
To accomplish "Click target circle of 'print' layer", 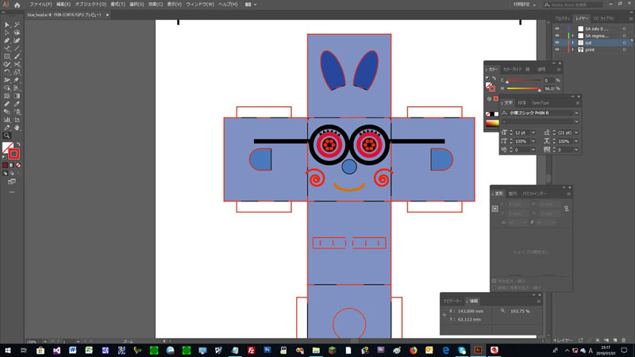I will 625,49.
